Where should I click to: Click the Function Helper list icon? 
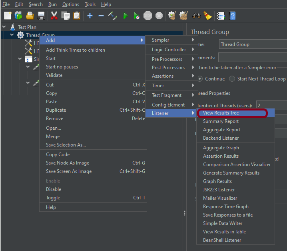tap(221, 16)
